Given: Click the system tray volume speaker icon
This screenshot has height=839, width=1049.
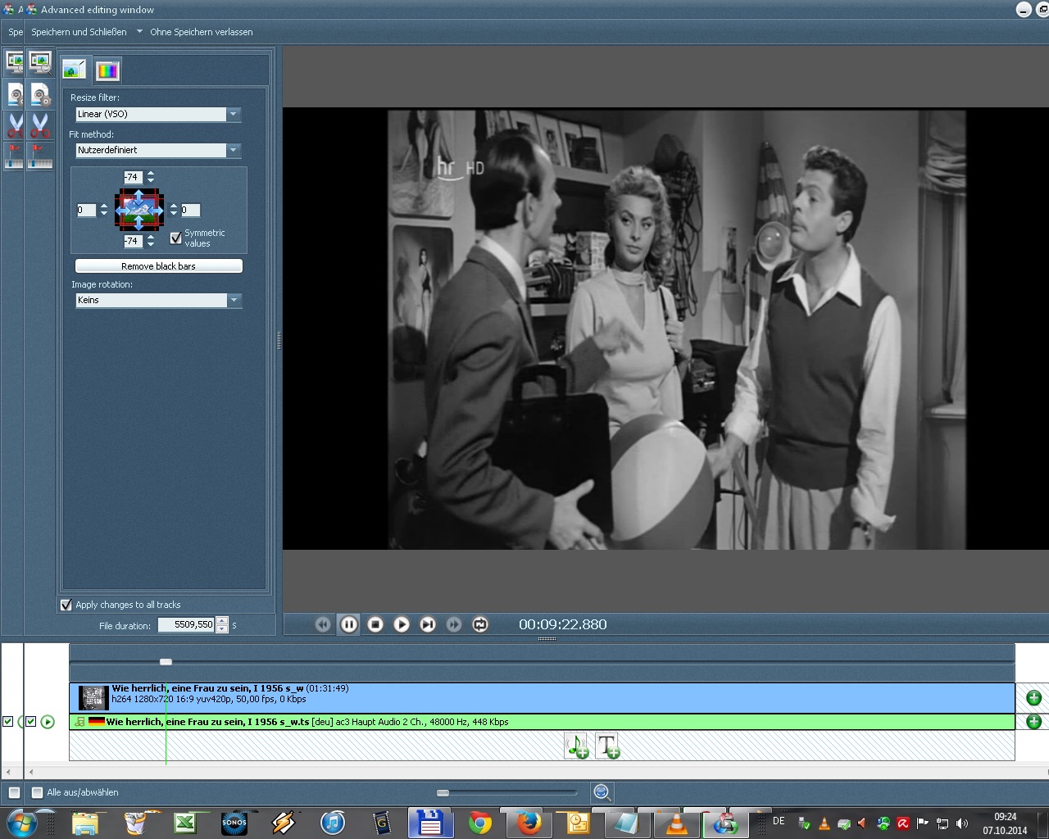Looking at the screenshot, I should 961,823.
